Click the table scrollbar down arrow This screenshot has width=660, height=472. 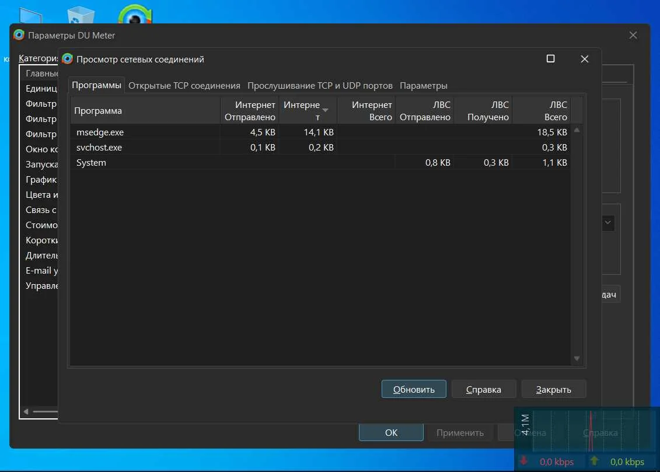point(577,358)
